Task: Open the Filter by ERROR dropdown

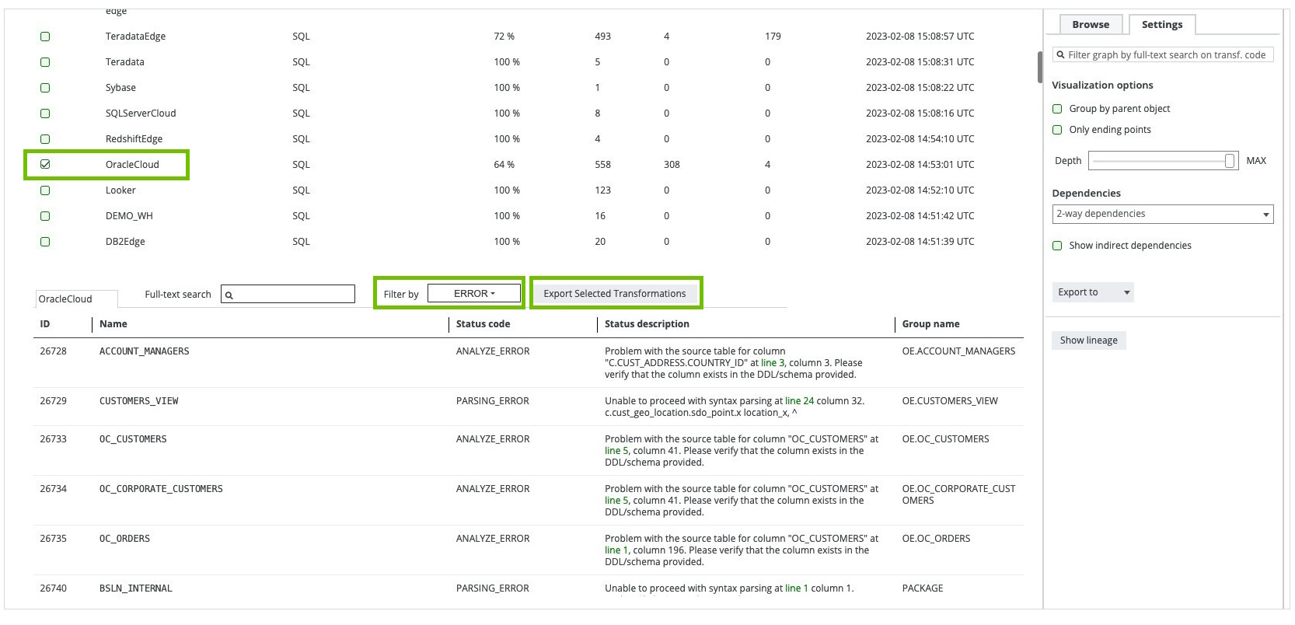Action: 473,294
